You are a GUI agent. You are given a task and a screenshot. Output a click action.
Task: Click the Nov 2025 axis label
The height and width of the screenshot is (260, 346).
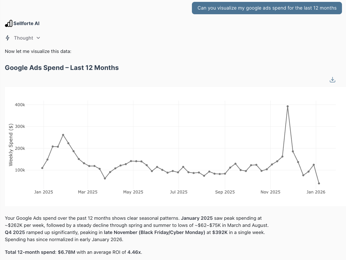tap(270, 192)
